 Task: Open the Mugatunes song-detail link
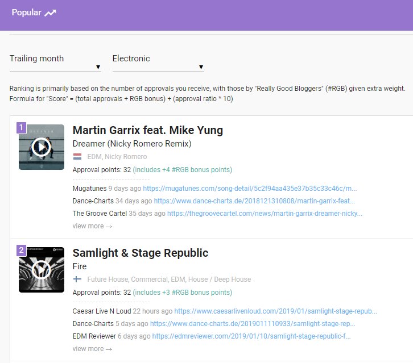[x=250, y=189]
